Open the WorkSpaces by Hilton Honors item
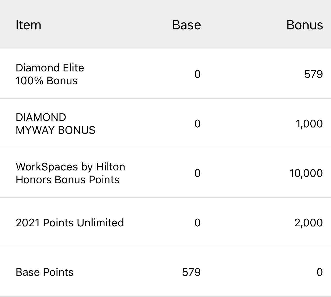 pyautogui.click(x=70, y=173)
